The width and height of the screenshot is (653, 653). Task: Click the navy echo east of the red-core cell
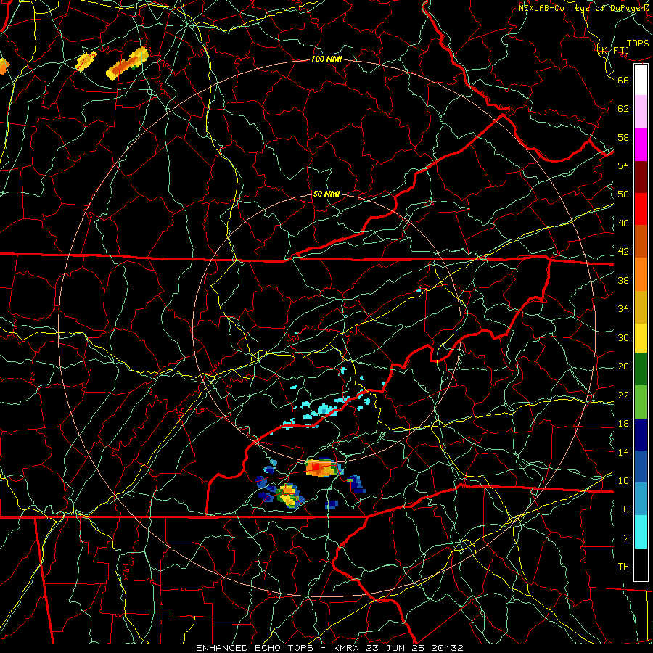click(x=356, y=484)
